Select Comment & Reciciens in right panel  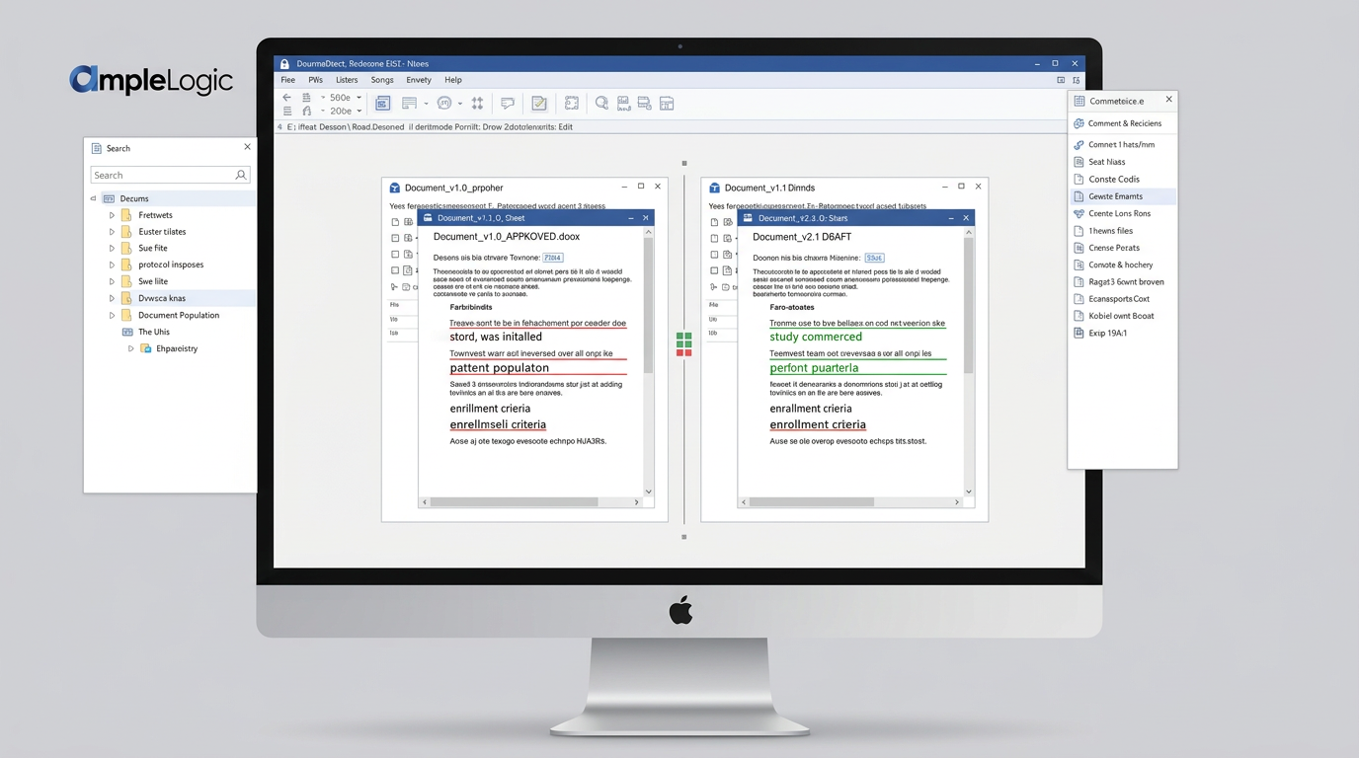point(1124,123)
